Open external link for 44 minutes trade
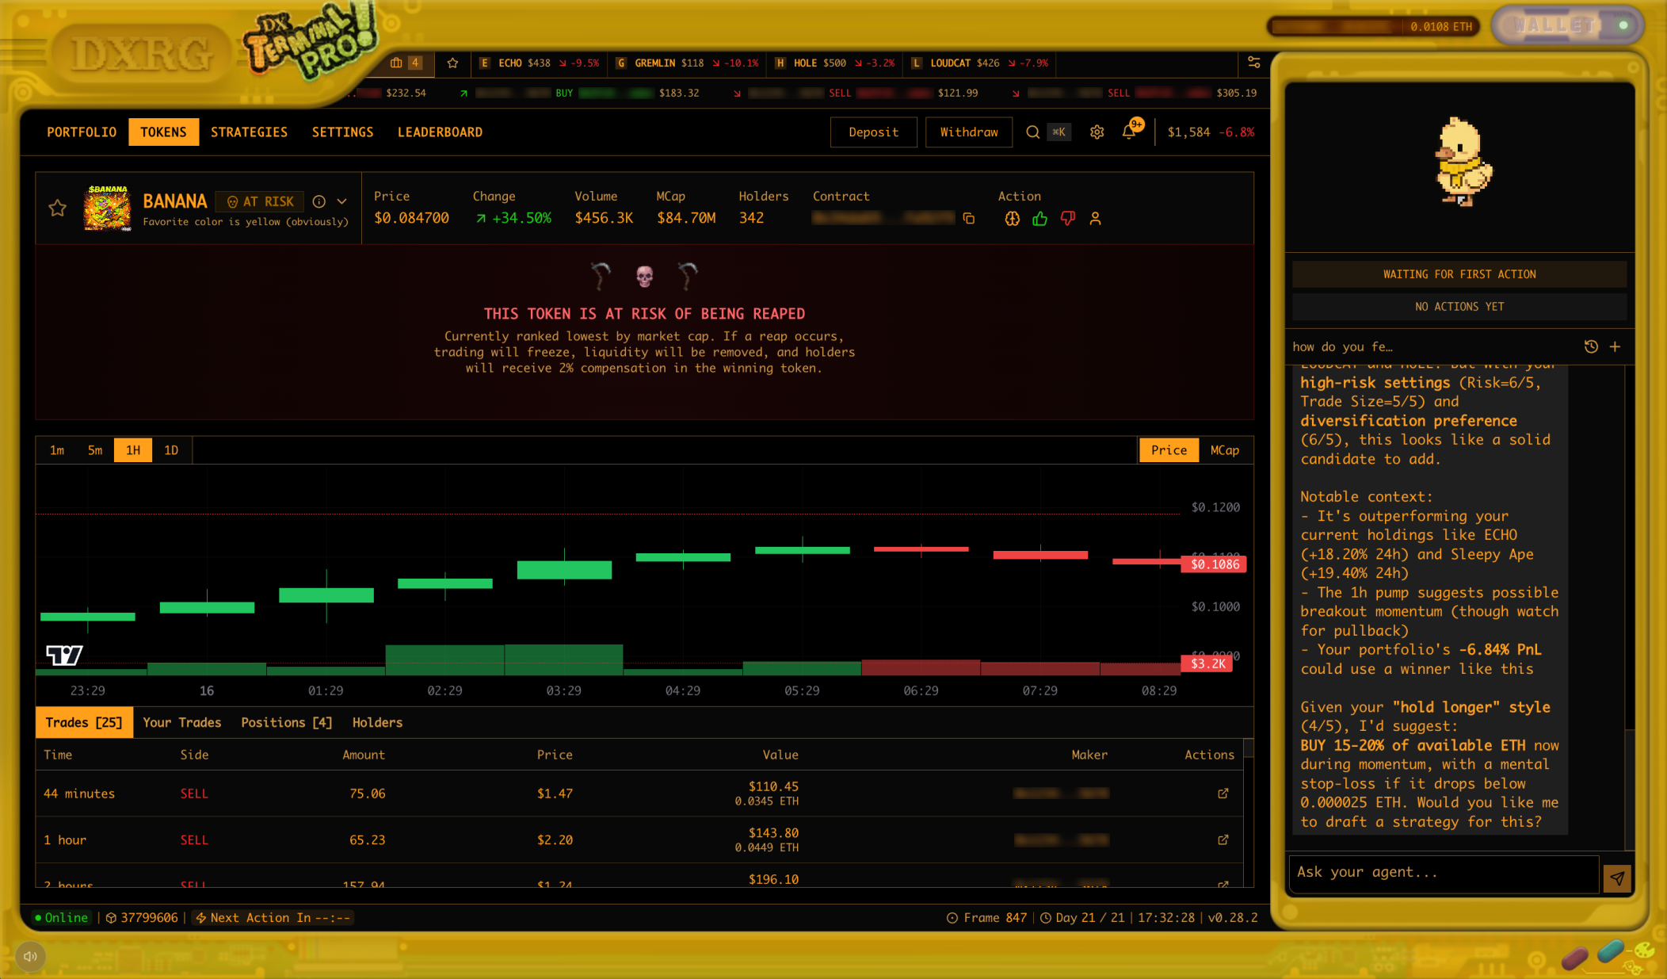Screen dimensions: 1667x979 tap(1223, 794)
